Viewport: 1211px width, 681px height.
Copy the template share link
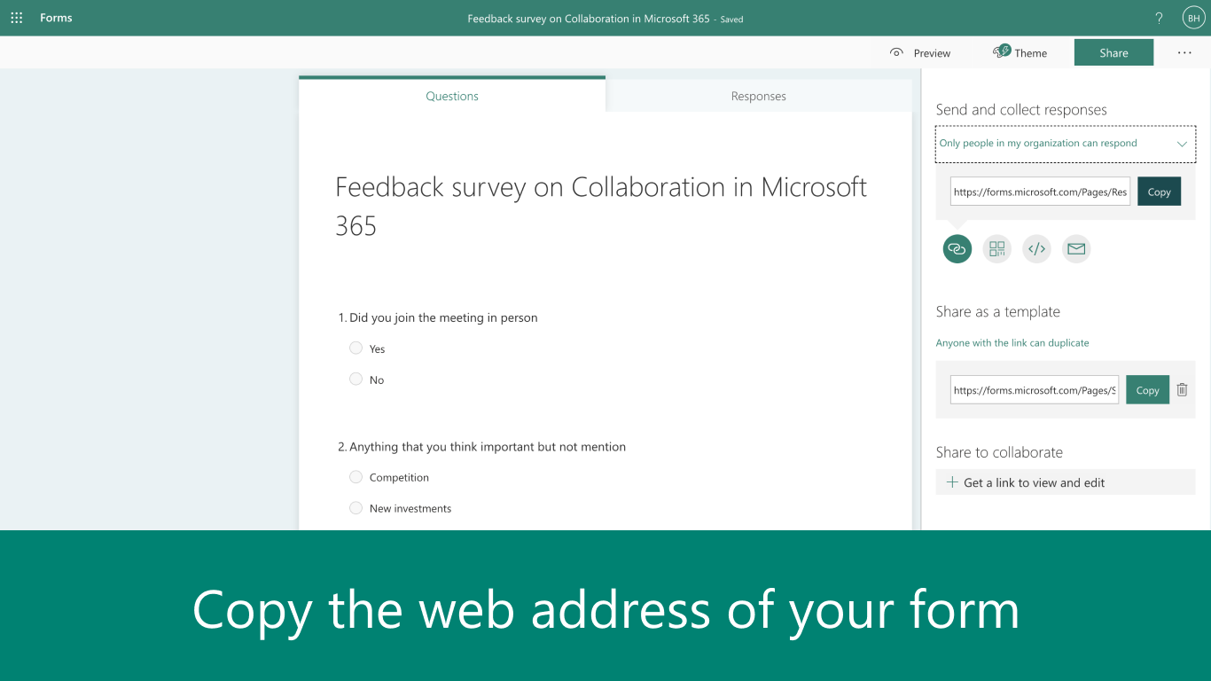point(1147,390)
